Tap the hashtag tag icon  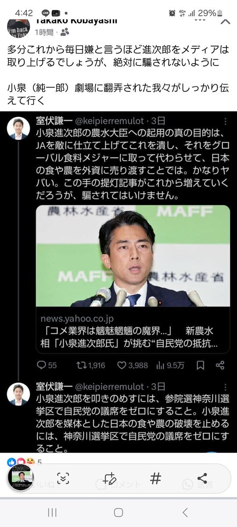[155, 478]
